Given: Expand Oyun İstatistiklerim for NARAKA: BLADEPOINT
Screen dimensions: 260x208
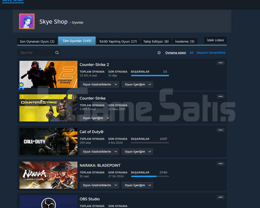Looking at the screenshot, I should (x=100, y=185).
